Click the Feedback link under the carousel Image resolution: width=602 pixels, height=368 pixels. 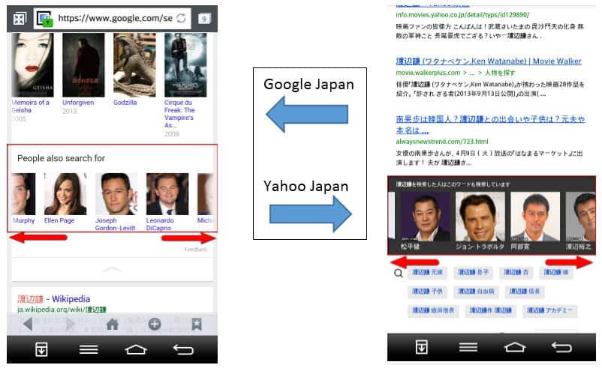pyautogui.click(x=195, y=250)
